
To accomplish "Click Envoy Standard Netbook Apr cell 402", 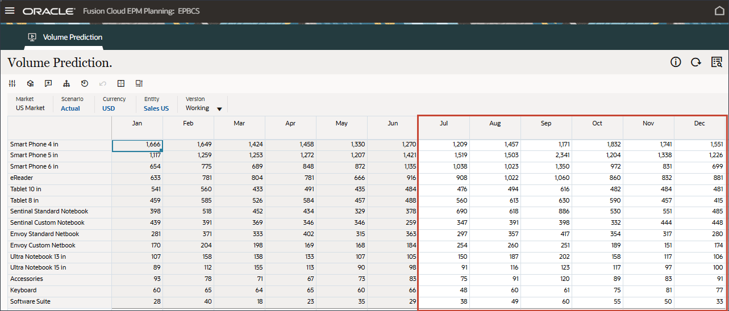I will point(290,234).
